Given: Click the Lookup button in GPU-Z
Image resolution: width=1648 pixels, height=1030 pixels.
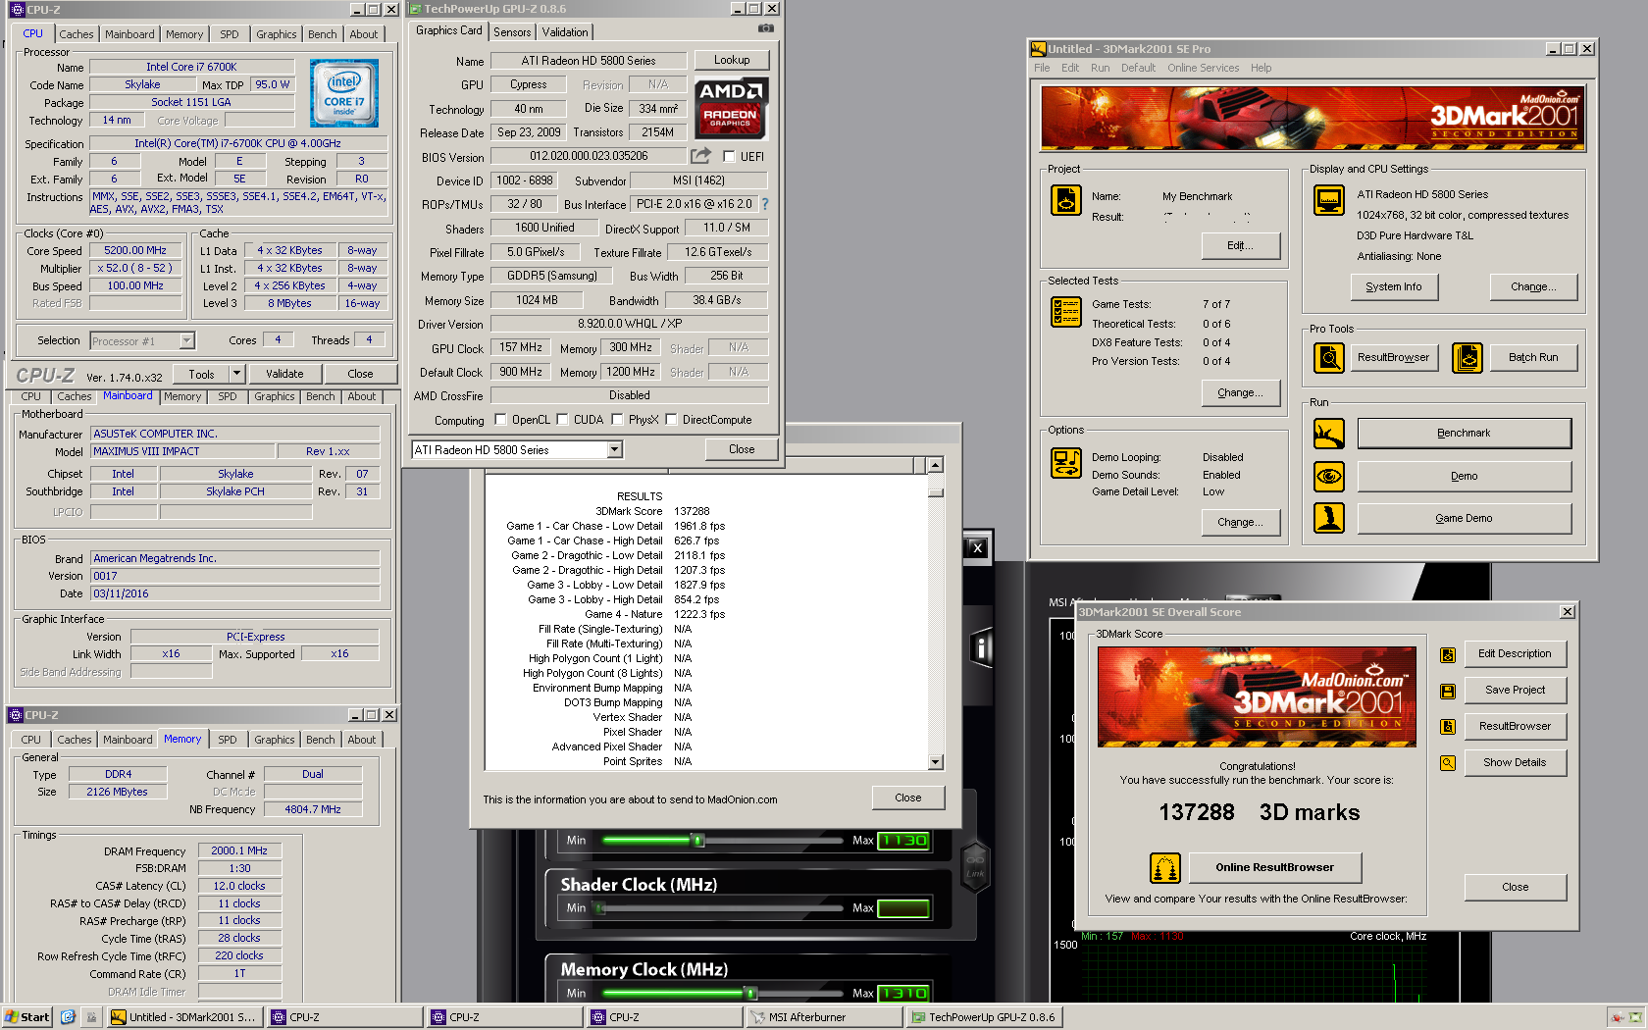Looking at the screenshot, I should (732, 60).
